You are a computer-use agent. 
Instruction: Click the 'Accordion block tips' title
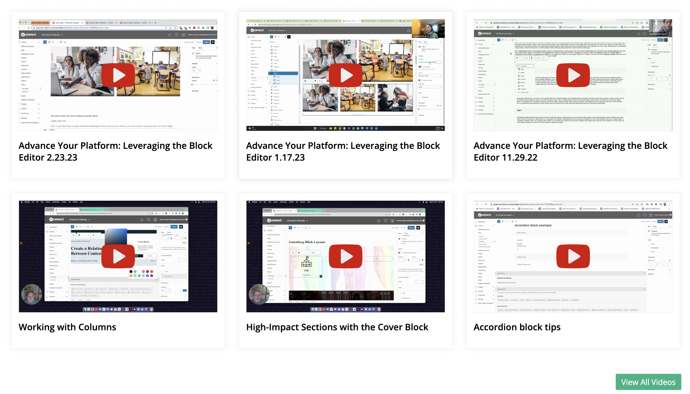(x=517, y=327)
